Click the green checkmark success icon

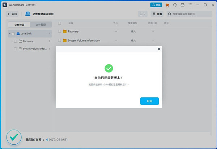[x=109, y=68]
